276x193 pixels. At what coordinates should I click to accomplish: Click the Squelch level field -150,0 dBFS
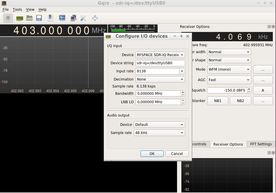[227, 90]
